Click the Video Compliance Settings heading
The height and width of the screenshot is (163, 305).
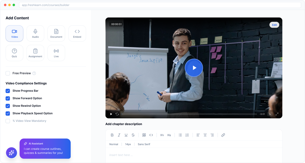click(26, 83)
